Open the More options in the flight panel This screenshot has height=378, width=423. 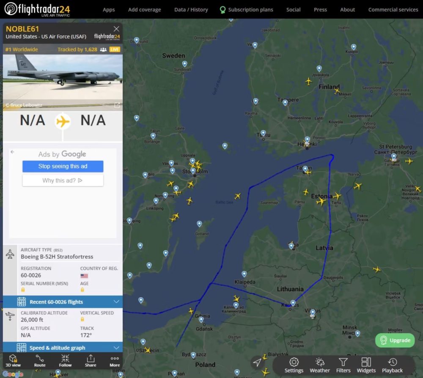point(115,361)
